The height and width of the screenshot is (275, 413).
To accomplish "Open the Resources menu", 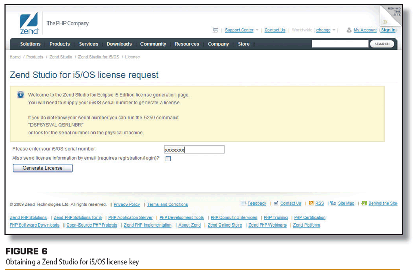I will coord(187,44).
